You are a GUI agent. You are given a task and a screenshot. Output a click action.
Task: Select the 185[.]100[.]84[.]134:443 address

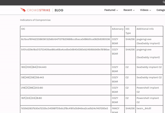pos(34,67)
